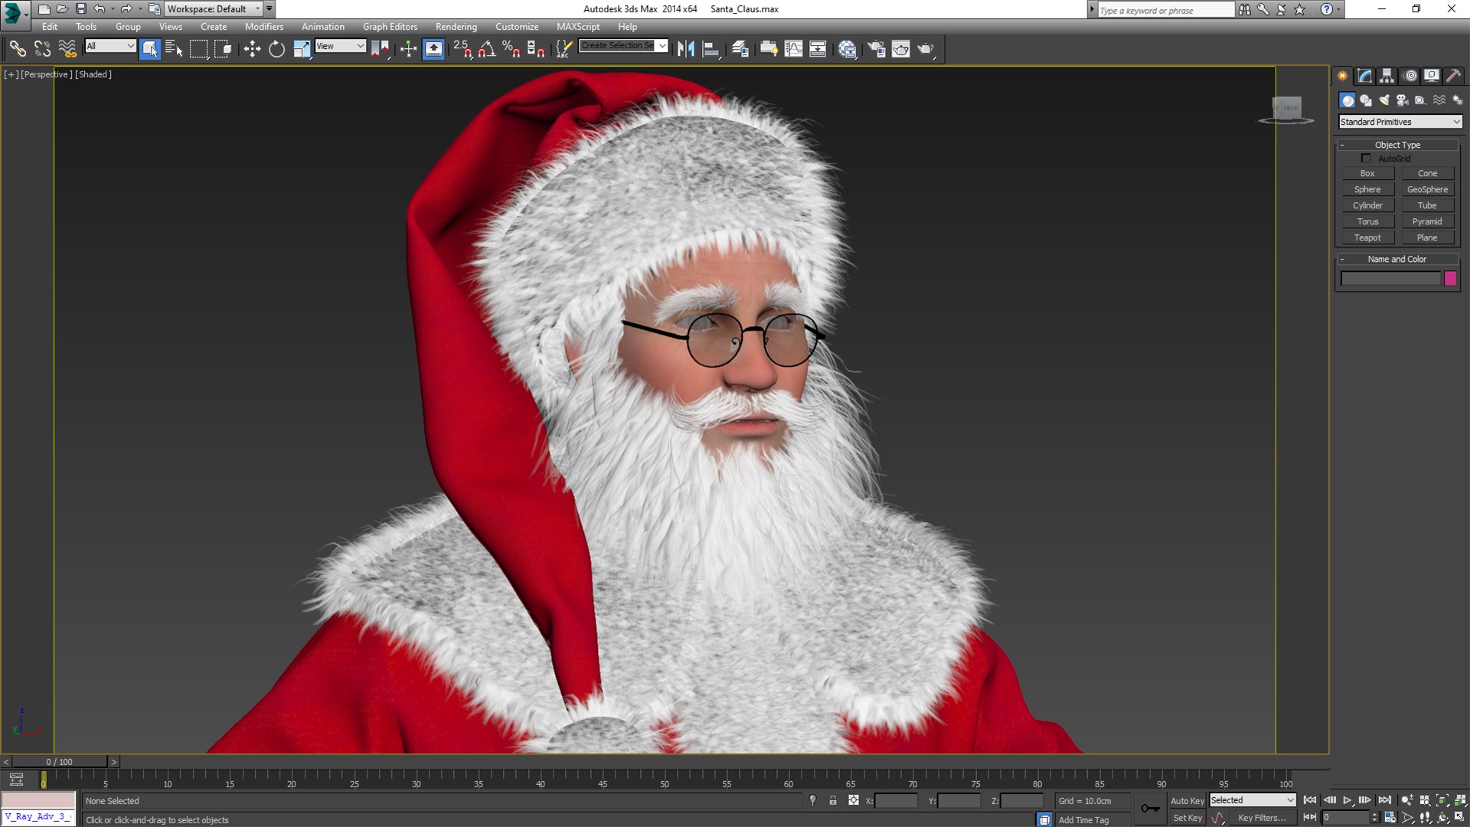The height and width of the screenshot is (827, 1470).
Task: Click frame 50 on the track bar
Action: click(x=664, y=780)
